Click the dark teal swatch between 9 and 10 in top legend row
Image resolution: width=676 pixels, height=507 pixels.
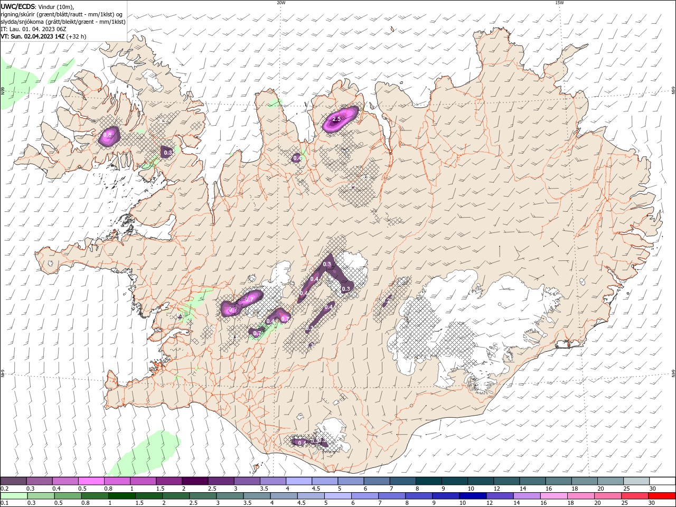pos(455,481)
